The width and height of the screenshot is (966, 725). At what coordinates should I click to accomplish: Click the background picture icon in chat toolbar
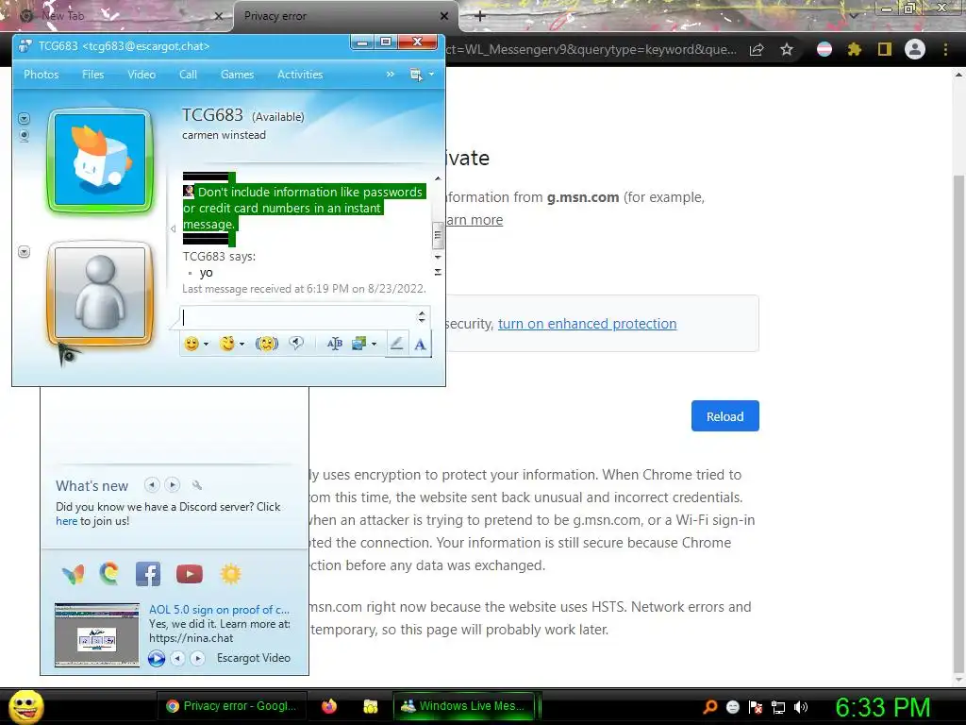click(x=359, y=344)
